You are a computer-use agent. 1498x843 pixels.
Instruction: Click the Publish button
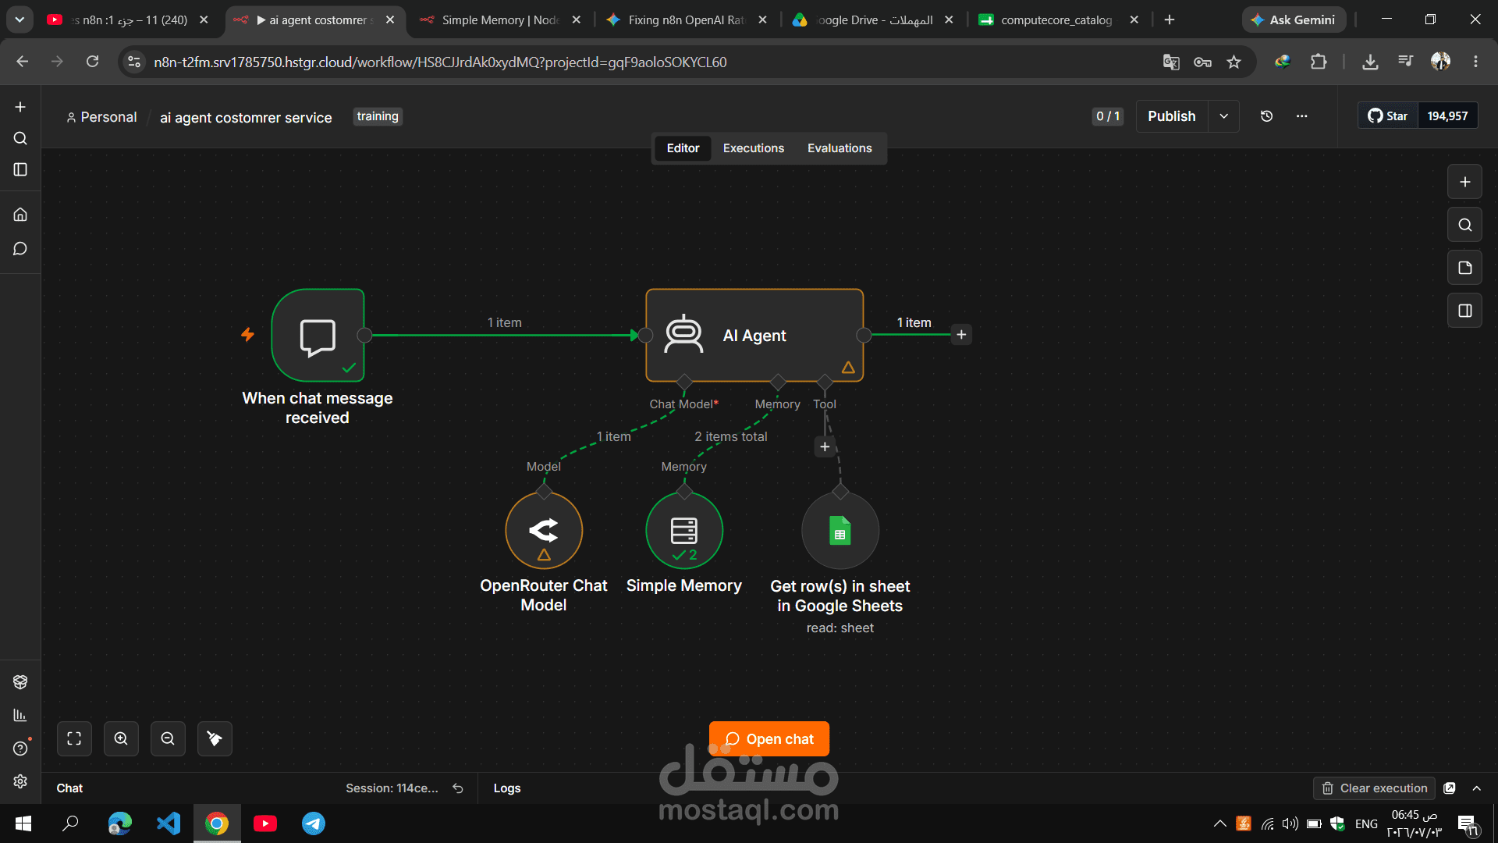[x=1171, y=116]
